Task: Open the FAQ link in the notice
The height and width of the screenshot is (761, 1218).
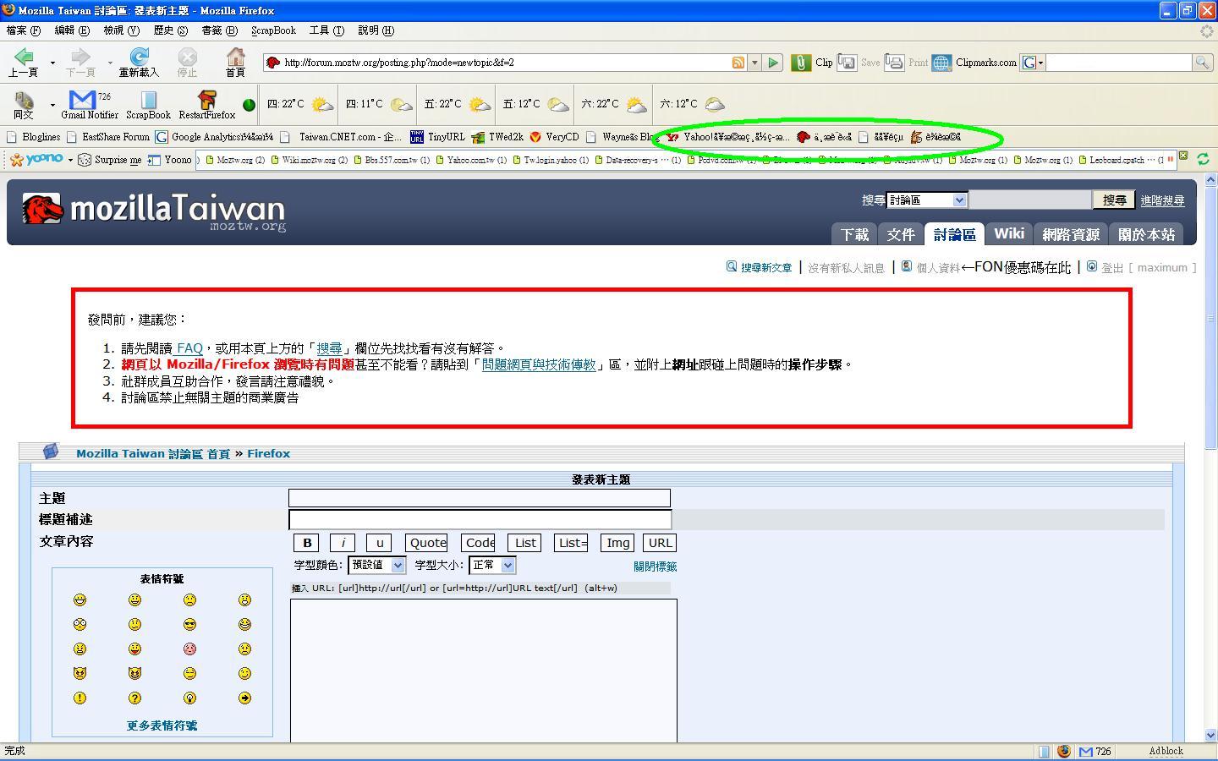Action: tap(189, 348)
